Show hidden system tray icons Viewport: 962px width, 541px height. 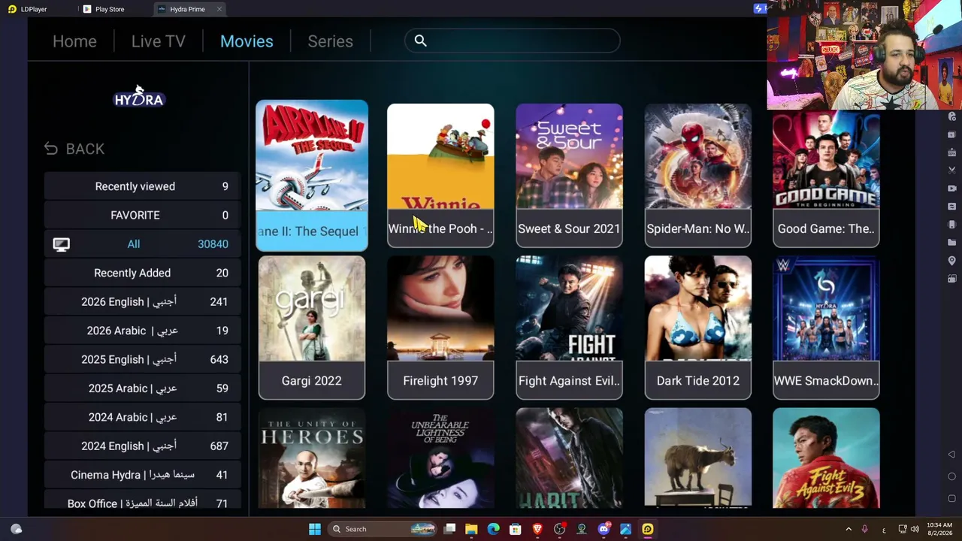[x=849, y=529]
